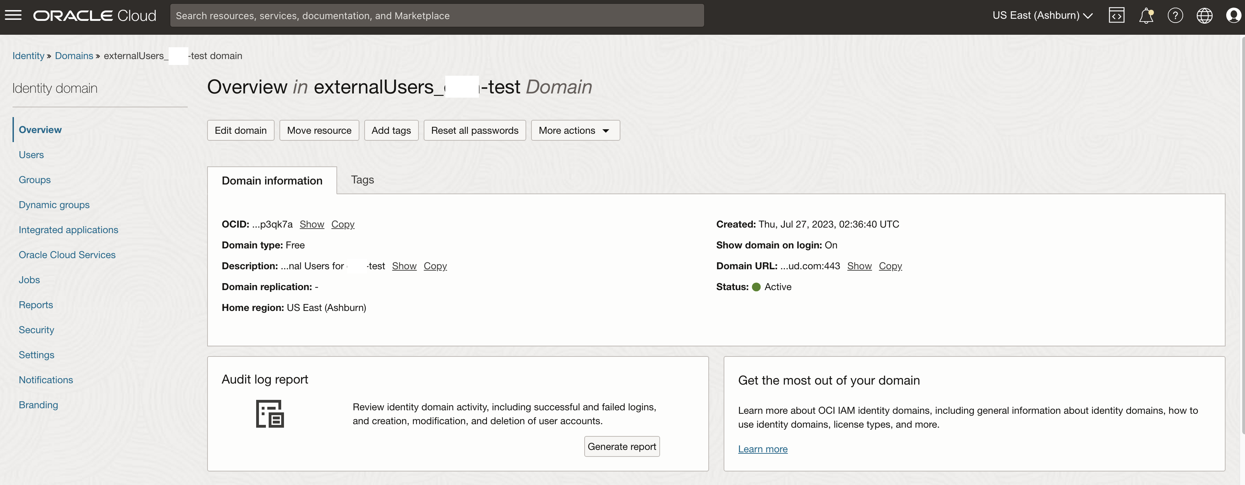Open the notifications bell icon

coord(1146,15)
